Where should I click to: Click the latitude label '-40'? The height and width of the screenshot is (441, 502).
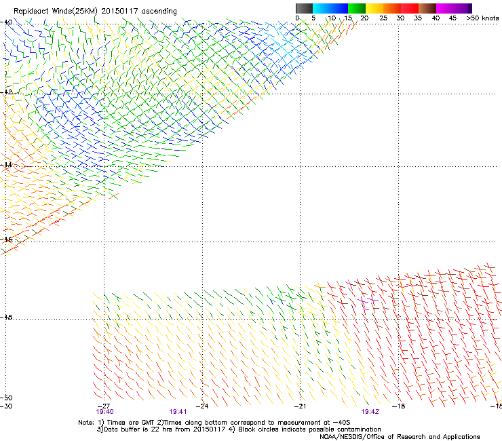pos(7,22)
